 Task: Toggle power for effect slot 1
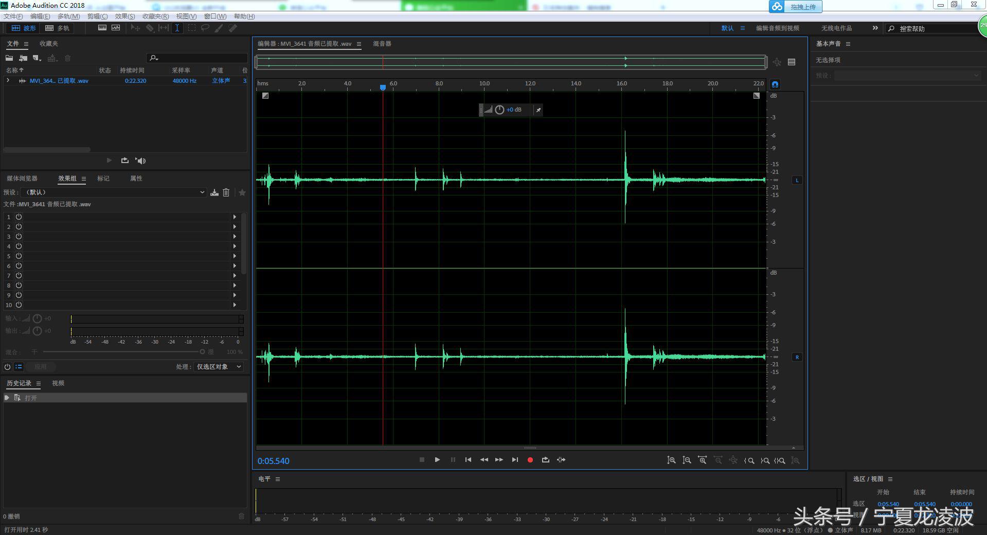coord(19,217)
